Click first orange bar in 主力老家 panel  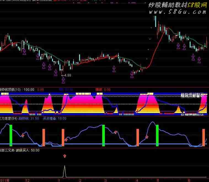43,137
